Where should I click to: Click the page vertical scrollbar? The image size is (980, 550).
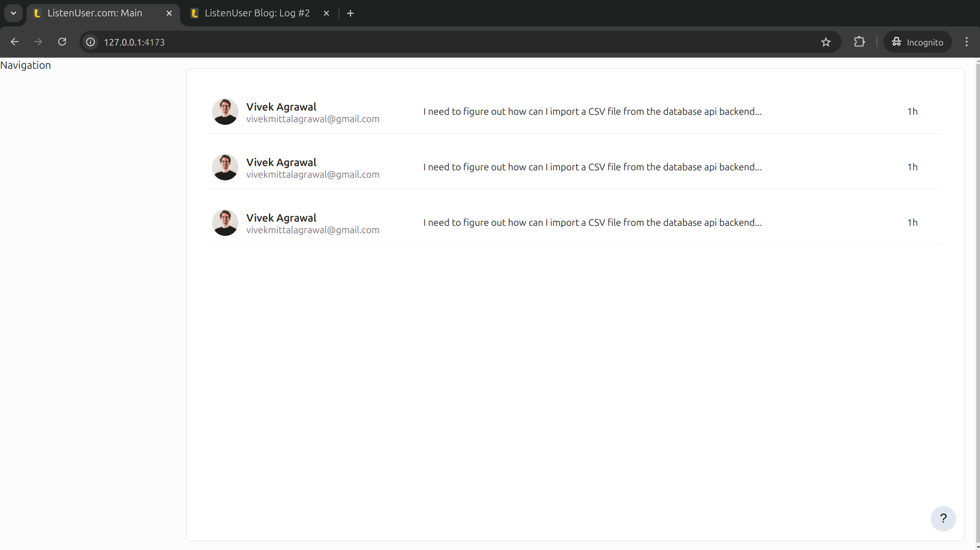coord(977,304)
